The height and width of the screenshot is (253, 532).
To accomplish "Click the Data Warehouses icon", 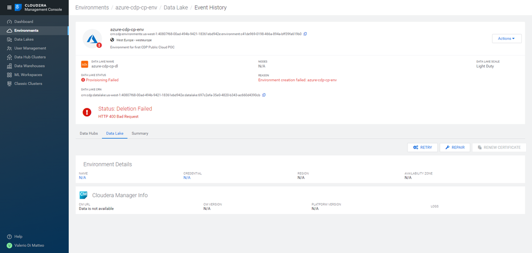I will tap(10, 66).
